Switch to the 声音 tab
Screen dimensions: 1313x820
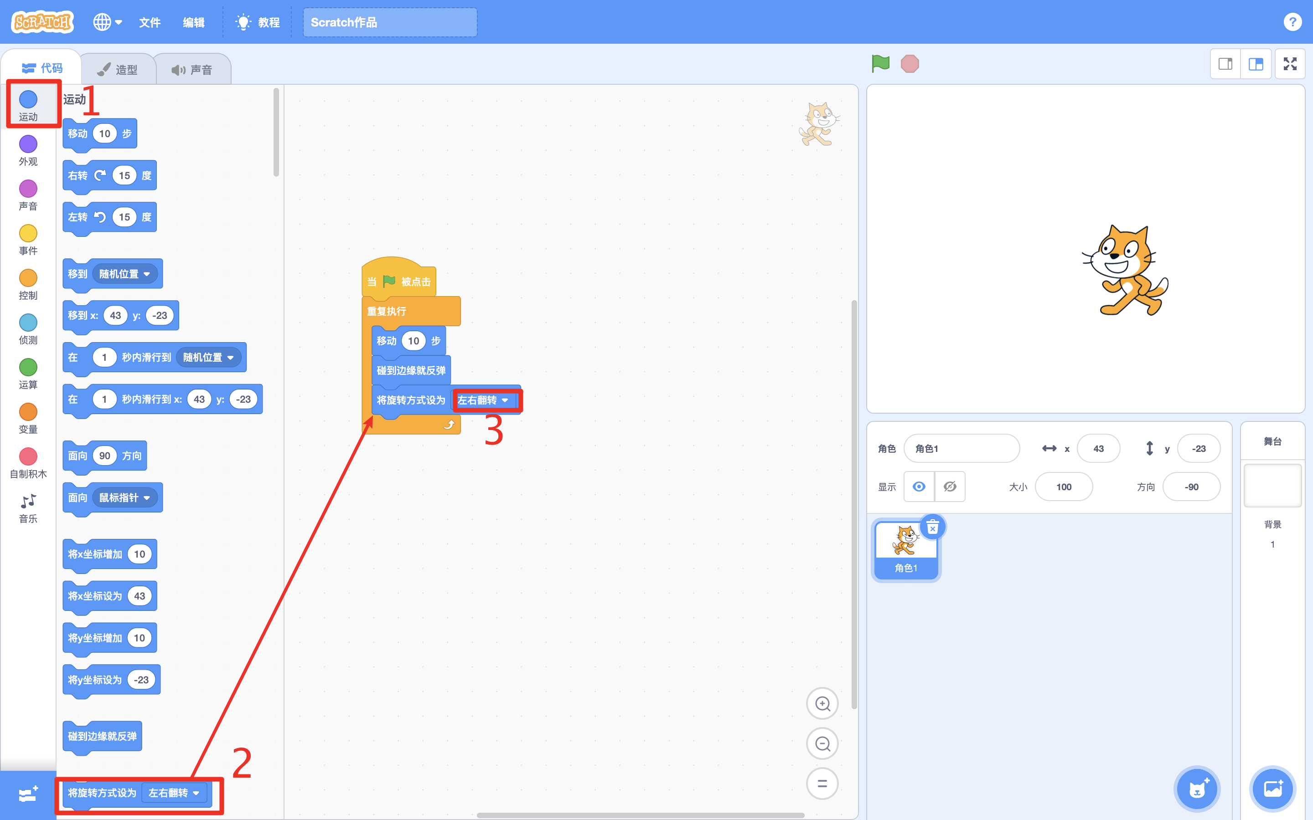click(192, 69)
